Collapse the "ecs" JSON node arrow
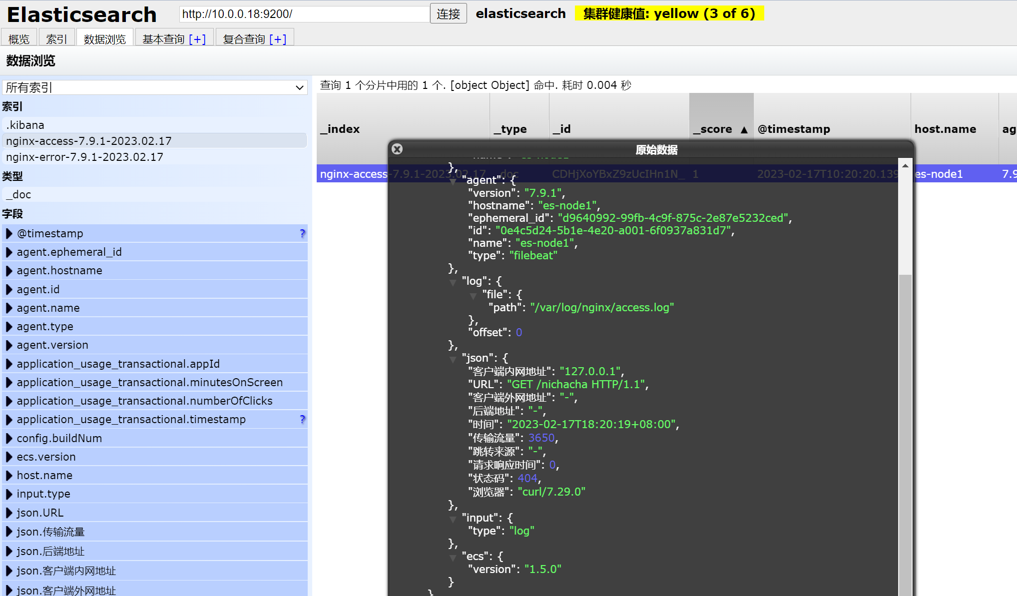This screenshot has width=1017, height=596. [x=453, y=558]
